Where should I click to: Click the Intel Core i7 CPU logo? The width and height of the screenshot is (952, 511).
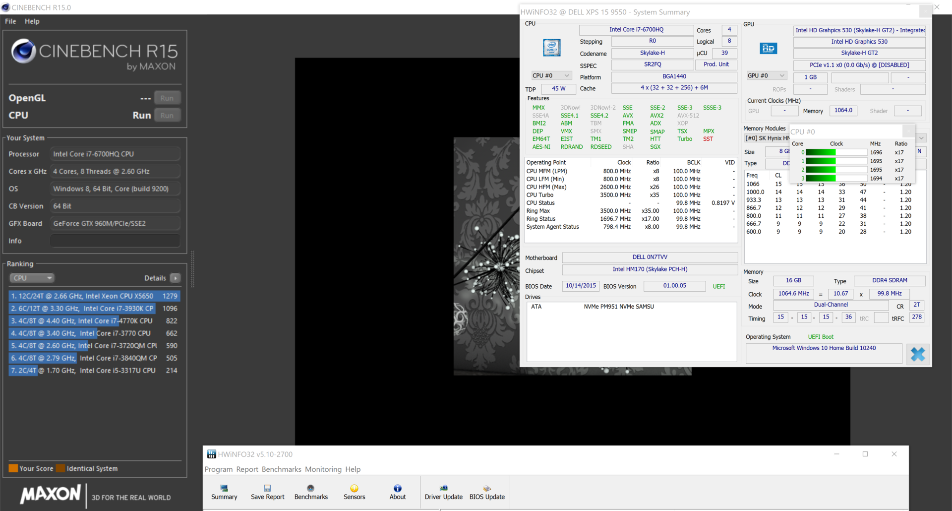click(x=552, y=48)
